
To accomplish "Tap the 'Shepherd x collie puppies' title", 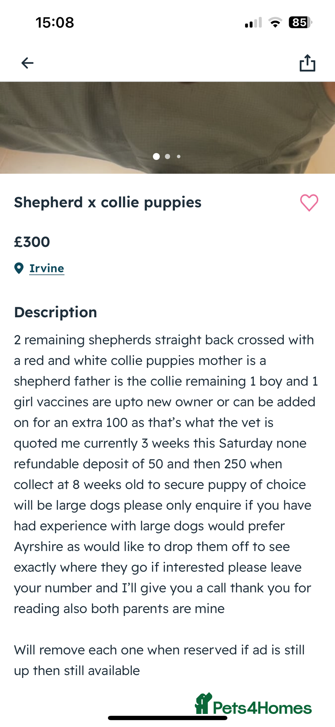I will 108,203.
